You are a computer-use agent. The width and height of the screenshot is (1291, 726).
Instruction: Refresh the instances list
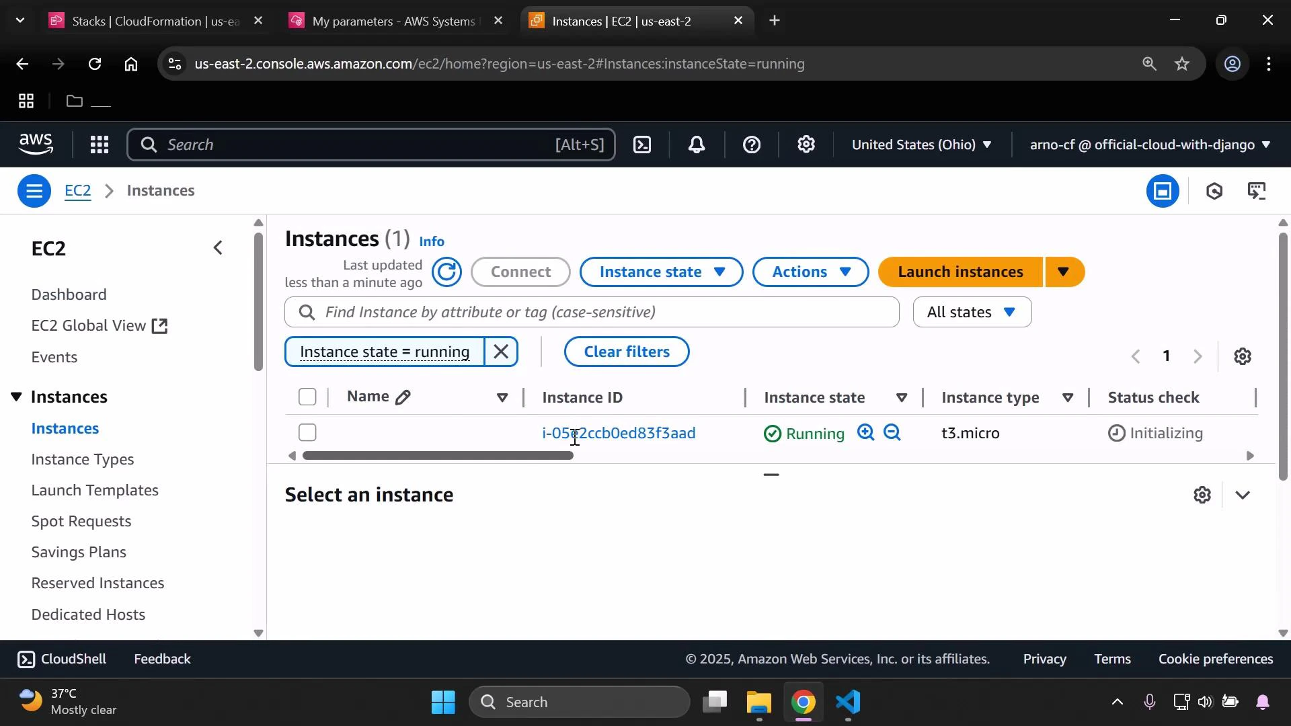pos(446,272)
